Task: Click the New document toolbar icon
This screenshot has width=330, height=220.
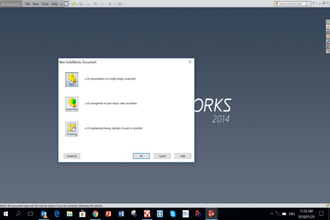Action: pos(66,4)
